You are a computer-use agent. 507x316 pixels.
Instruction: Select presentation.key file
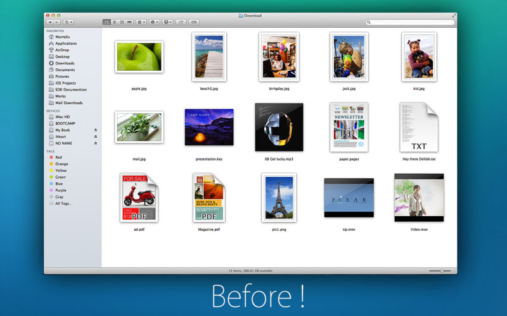click(209, 127)
